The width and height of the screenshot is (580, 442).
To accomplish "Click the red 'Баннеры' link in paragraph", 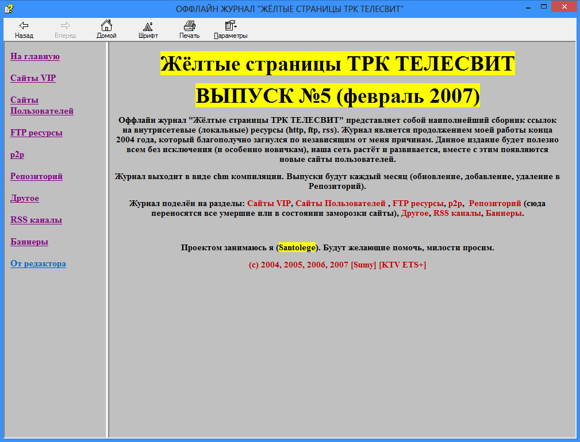I will 504,213.
